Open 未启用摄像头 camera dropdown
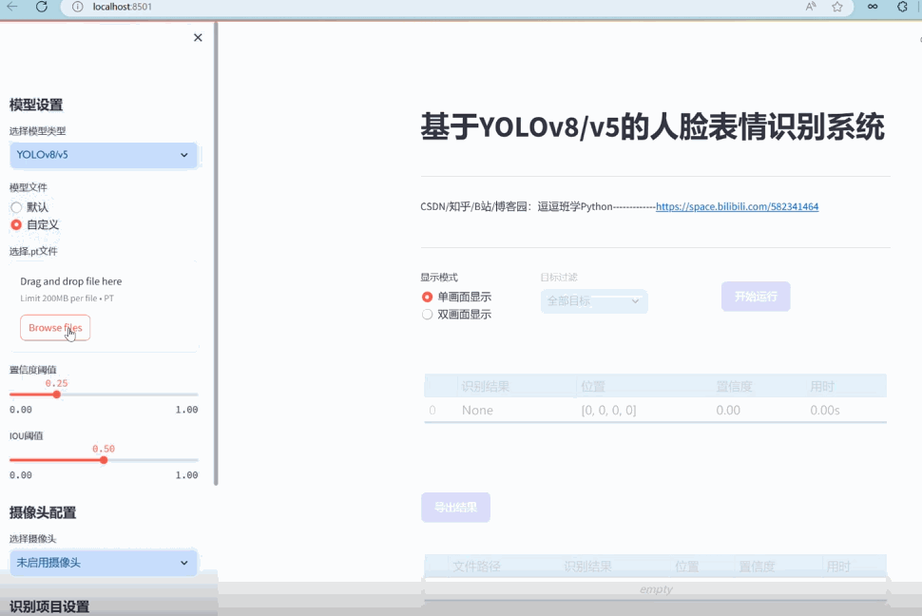The height and width of the screenshot is (616, 922). (x=104, y=563)
